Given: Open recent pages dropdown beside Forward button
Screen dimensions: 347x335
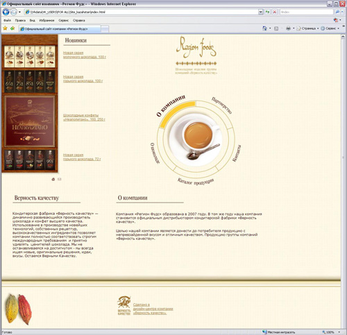Looking at the screenshot, I should pyautogui.click(x=19, y=12).
